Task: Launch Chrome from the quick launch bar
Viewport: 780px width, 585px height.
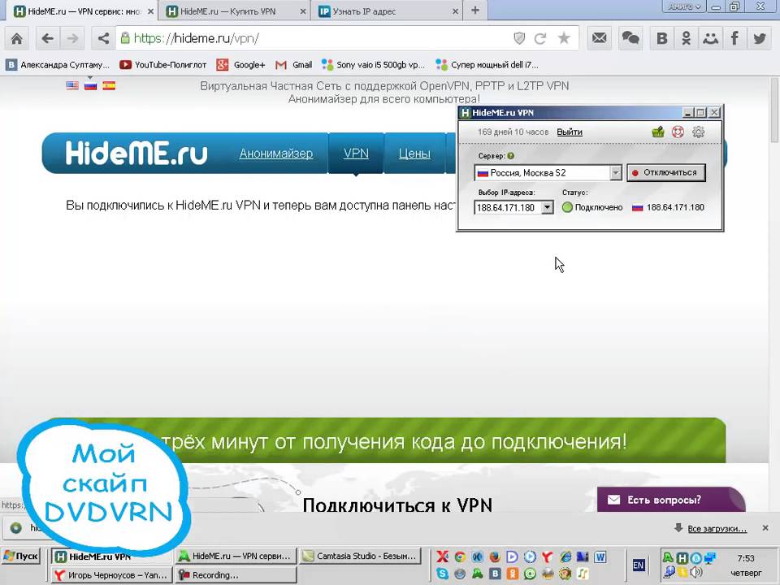Action: pos(460,557)
